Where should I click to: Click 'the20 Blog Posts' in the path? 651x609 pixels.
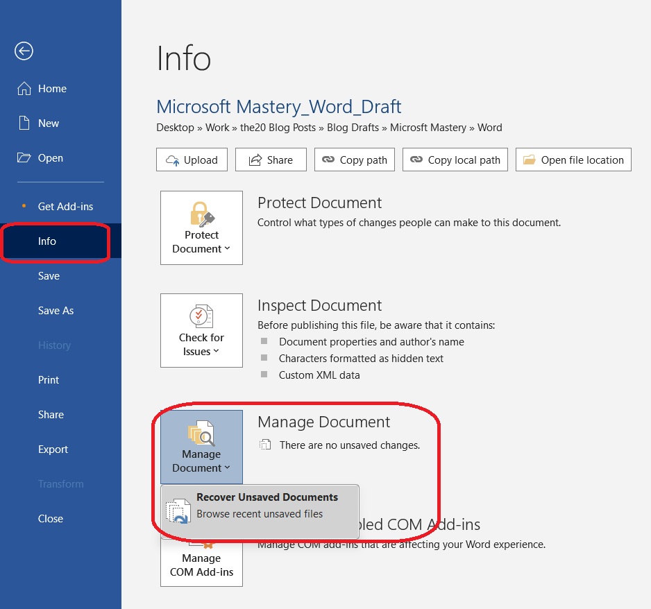pos(278,128)
